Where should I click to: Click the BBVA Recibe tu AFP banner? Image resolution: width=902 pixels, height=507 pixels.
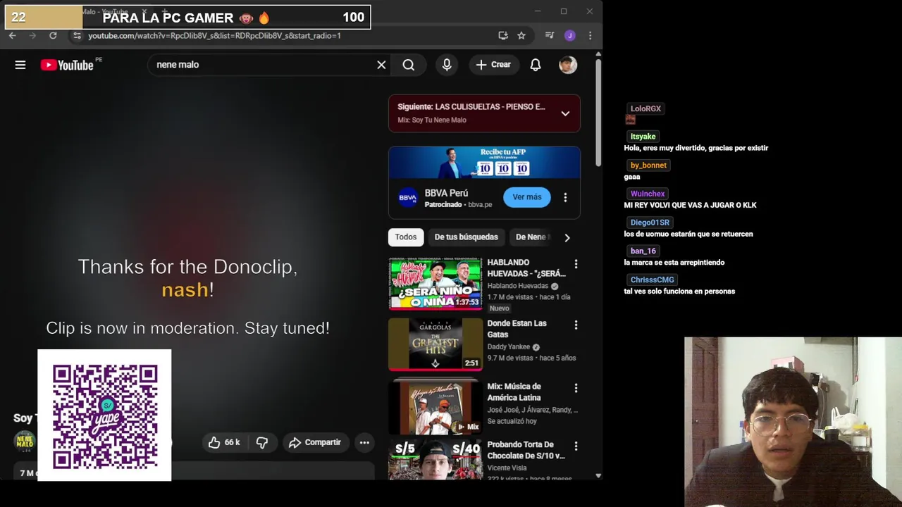tap(484, 163)
